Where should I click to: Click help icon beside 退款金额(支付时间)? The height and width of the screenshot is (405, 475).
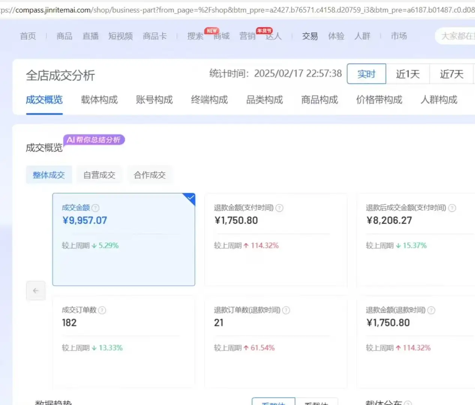279,208
